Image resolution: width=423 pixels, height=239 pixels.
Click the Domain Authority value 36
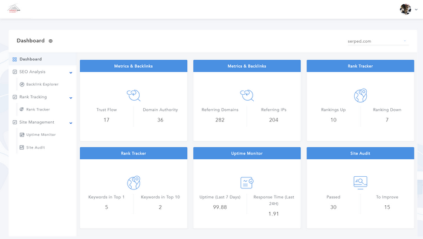pos(160,120)
